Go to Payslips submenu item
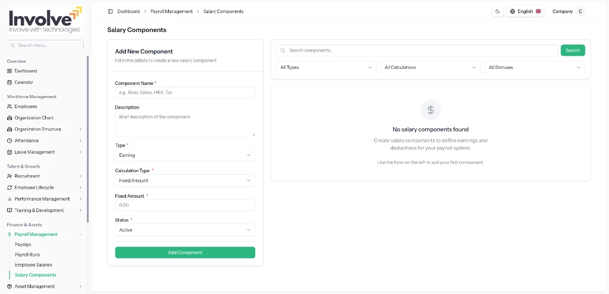Image resolution: width=609 pixels, height=294 pixels. 23,245
